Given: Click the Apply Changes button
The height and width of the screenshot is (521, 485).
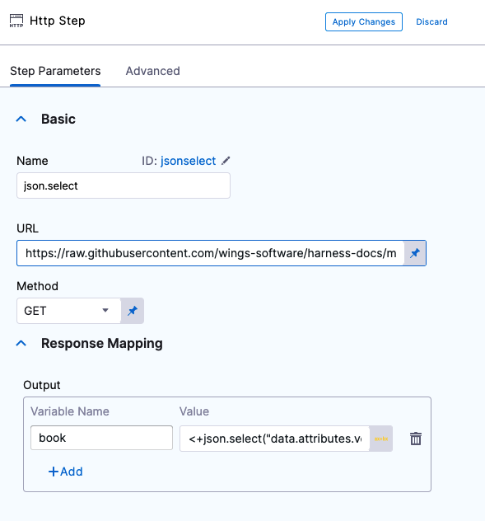Looking at the screenshot, I should pyautogui.click(x=364, y=22).
